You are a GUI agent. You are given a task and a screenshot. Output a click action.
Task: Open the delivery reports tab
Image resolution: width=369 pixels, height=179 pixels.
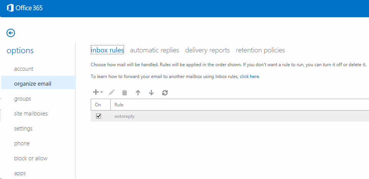(207, 50)
